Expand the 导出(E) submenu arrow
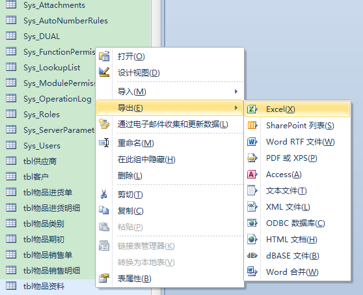The width and height of the screenshot is (363, 295). 236,107
